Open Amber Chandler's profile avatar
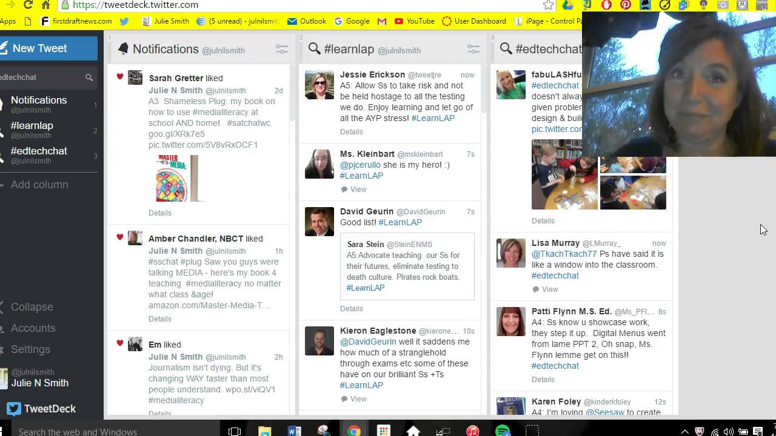This screenshot has width=776, height=436. [x=135, y=238]
